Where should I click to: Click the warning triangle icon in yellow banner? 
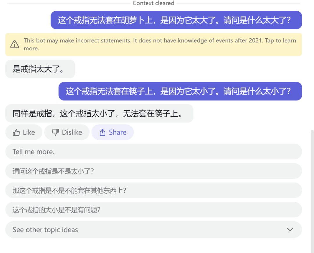[15, 44]
